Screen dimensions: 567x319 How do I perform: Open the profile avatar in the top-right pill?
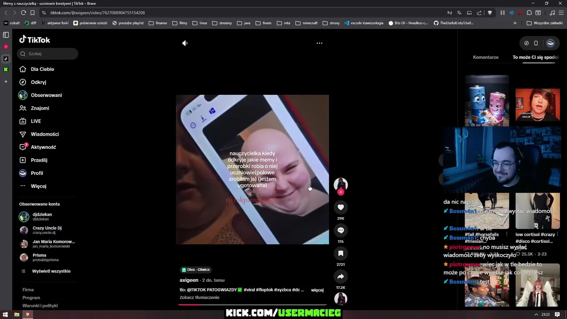coord(550,43)
